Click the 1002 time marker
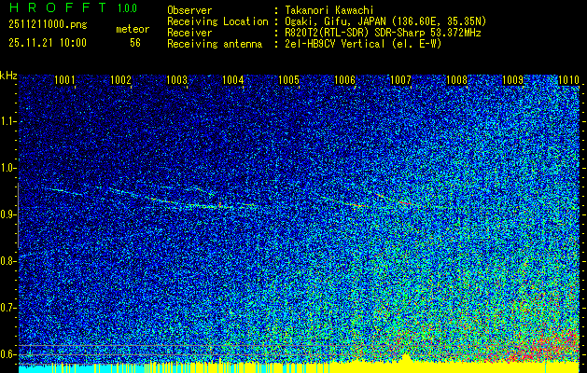Image resolution: width=587 pixels, height=373 pixels. (x=121, y=80)
